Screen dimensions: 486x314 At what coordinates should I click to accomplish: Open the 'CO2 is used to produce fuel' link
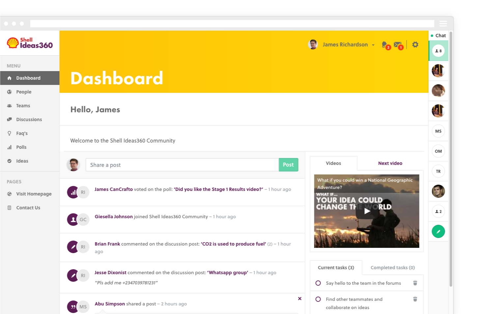pos(233,244)
